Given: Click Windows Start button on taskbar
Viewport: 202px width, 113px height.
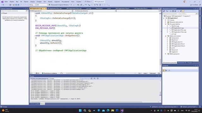Looking at the screenshot, I should point(80,110).
